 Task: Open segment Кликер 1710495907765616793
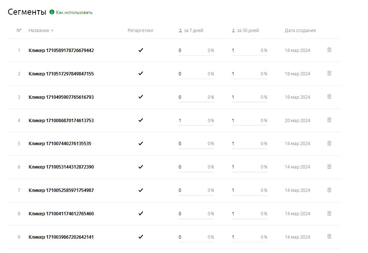tap(61, 97)
